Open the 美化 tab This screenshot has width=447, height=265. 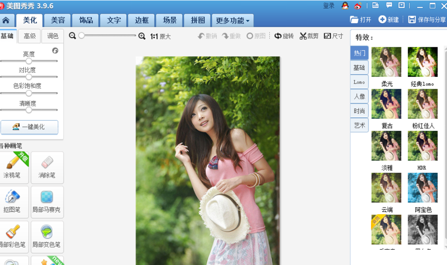click(x=30, y=20)
